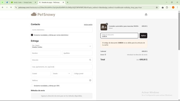
Task: Stop loading the page
Action: pos(11,8)
